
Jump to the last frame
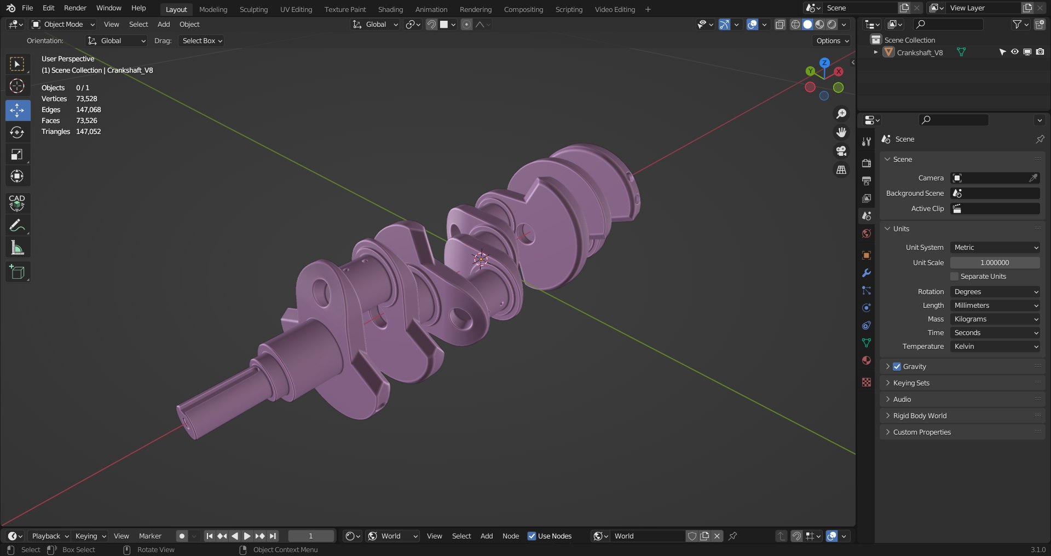pos(273,536)
